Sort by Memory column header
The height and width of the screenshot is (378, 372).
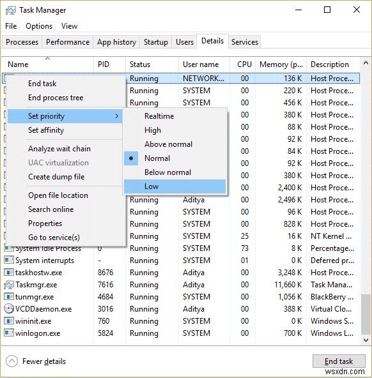click(281, 64)
